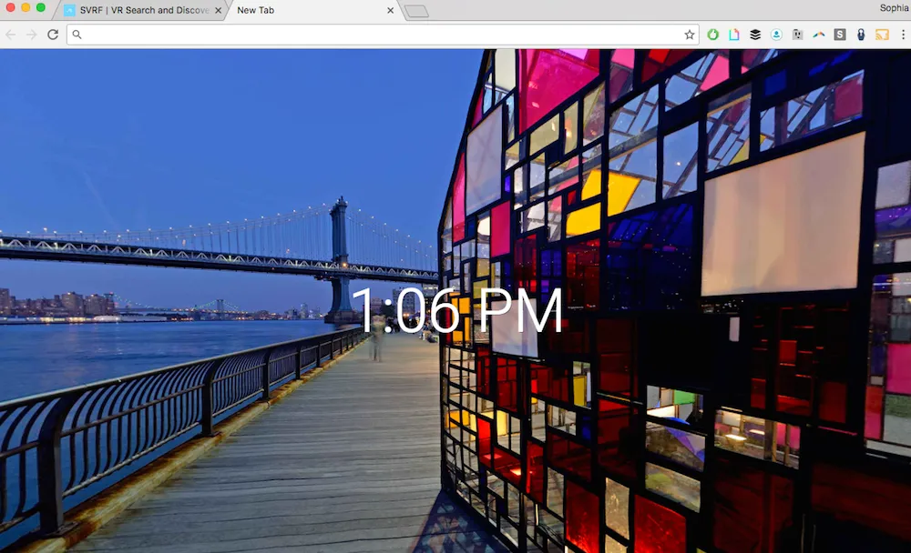Open the multicolor arc extension icon
Screen dimensions: 911x553
(818, 35)
